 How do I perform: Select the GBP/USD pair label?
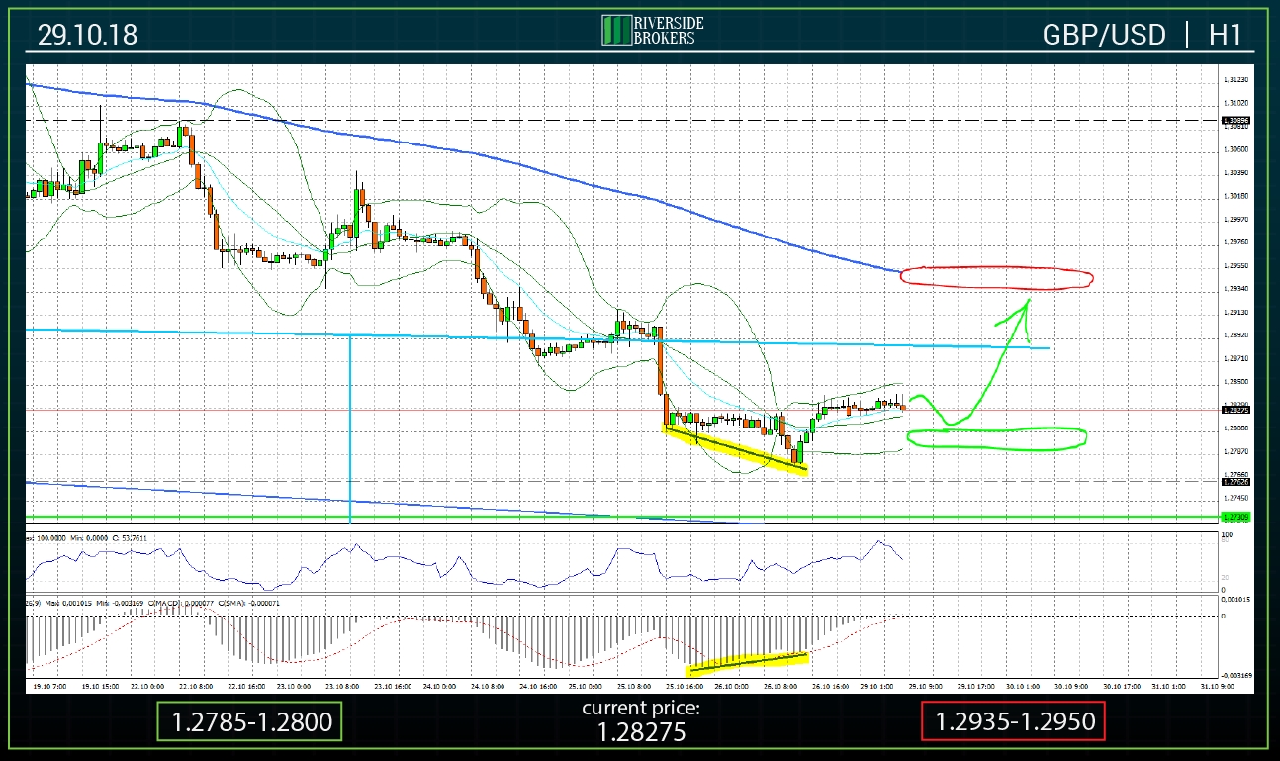point(1104,35)
